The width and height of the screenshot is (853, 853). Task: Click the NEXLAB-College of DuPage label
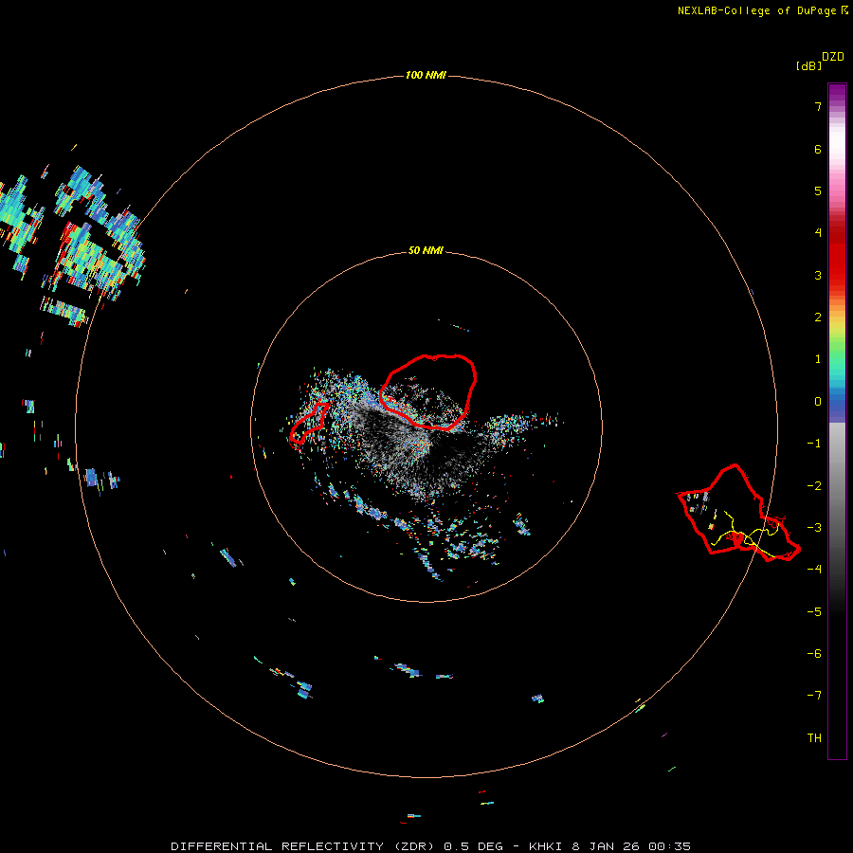(x=757, y=10)
